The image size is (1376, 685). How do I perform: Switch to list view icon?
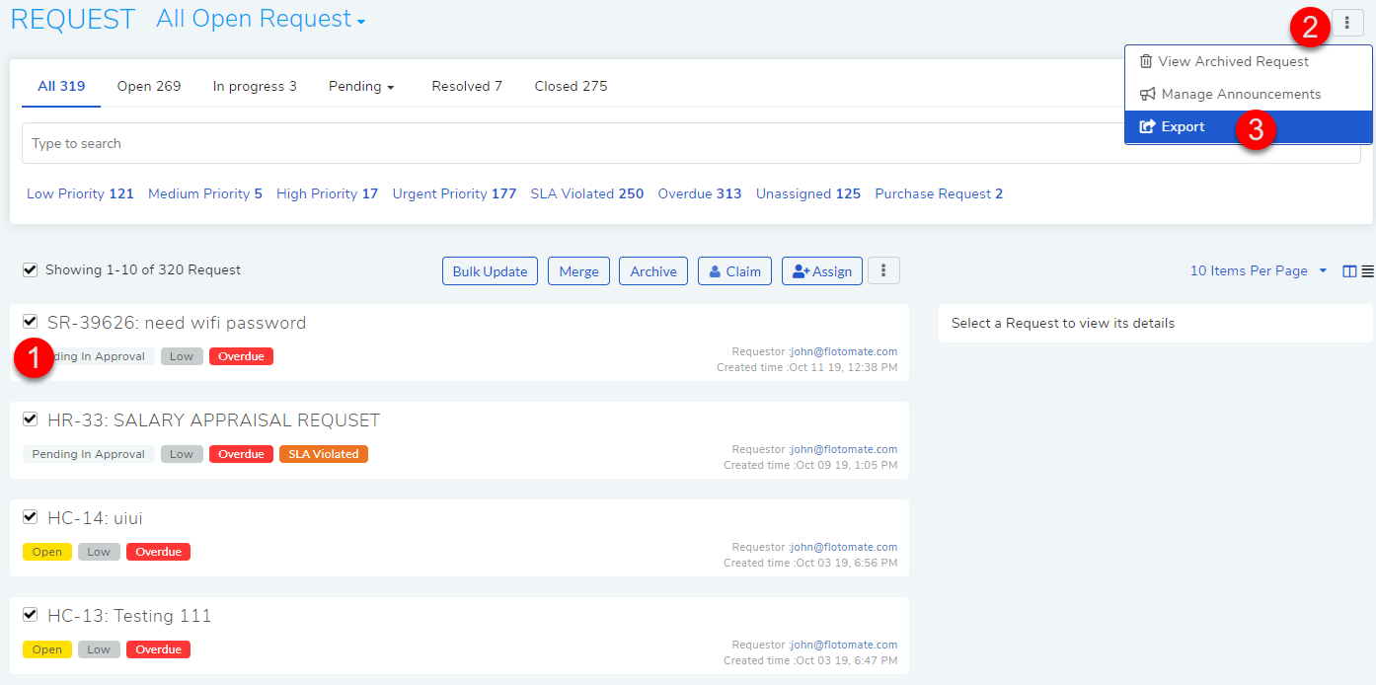coord(1367,271)
